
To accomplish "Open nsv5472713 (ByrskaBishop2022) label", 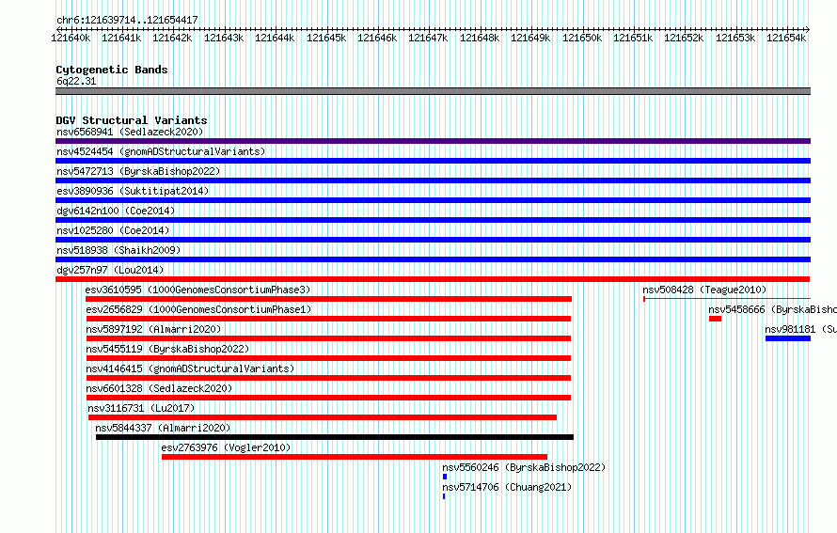I will point(138,171).
